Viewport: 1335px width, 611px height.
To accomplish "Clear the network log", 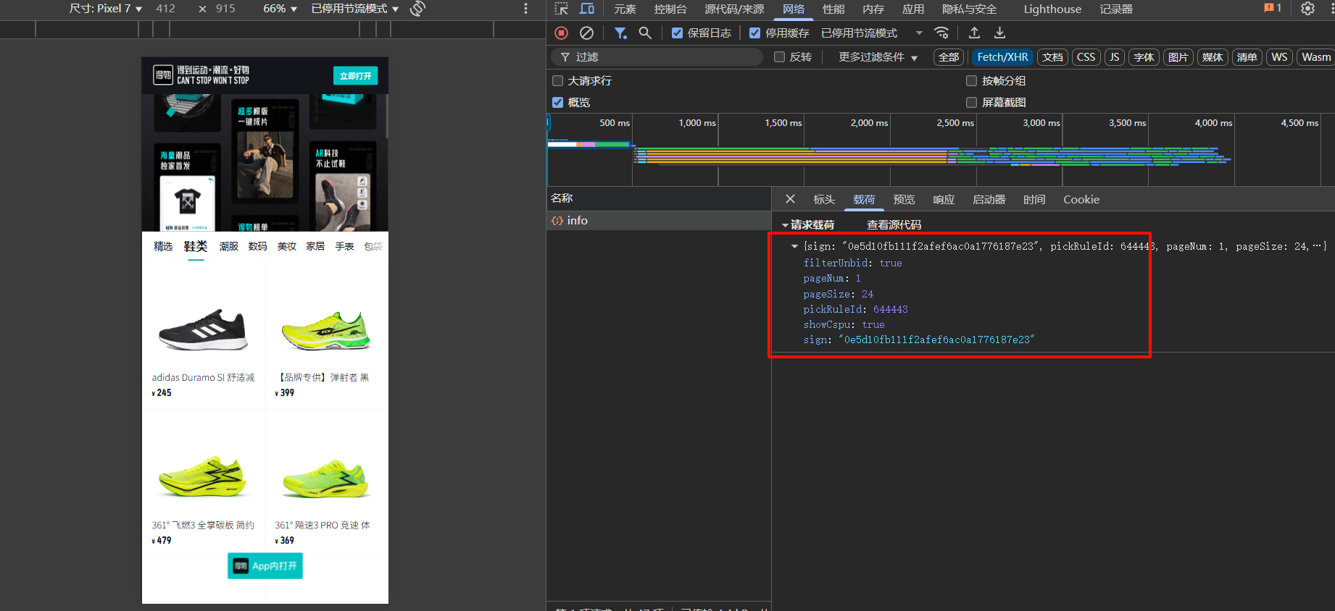I will [587, 33].
